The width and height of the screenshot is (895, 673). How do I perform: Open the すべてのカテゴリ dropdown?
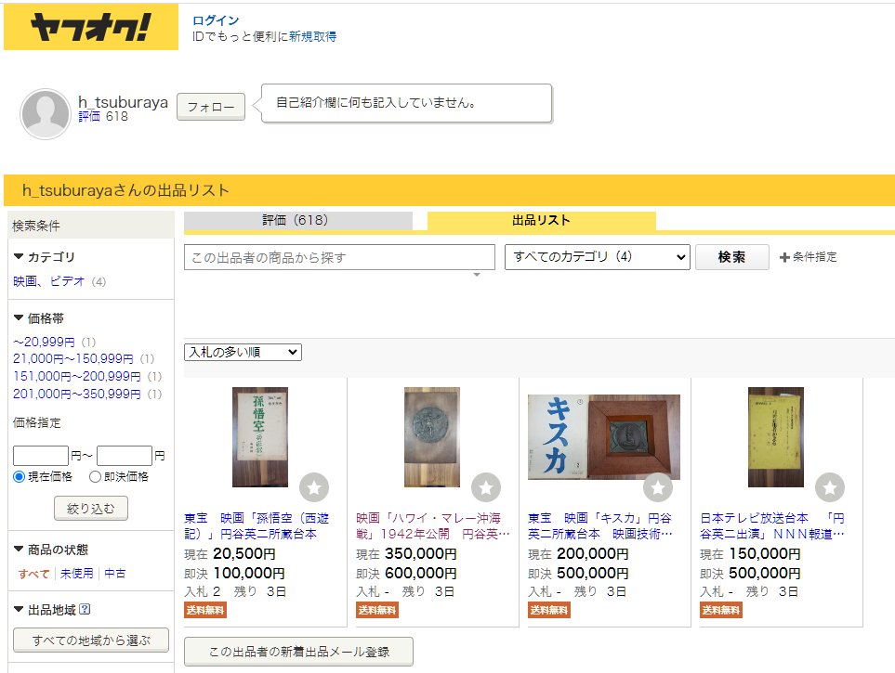597,257
